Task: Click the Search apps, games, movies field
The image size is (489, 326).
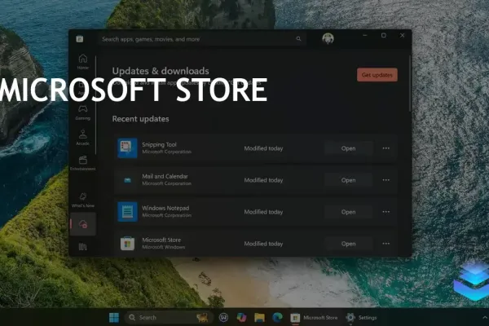Action: 201,39
